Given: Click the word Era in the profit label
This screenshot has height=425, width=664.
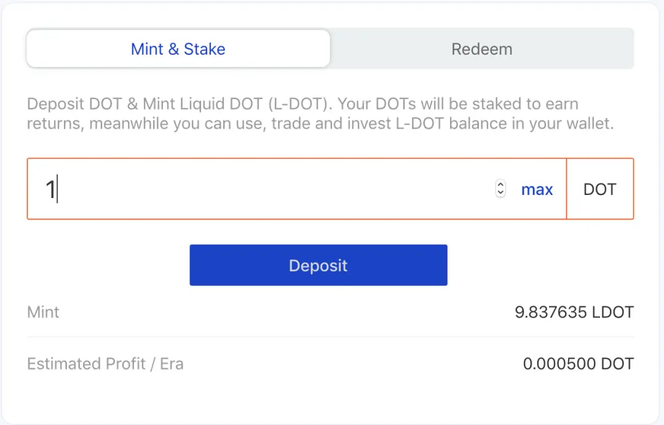Looking at the screenshot, I should 172,364.
